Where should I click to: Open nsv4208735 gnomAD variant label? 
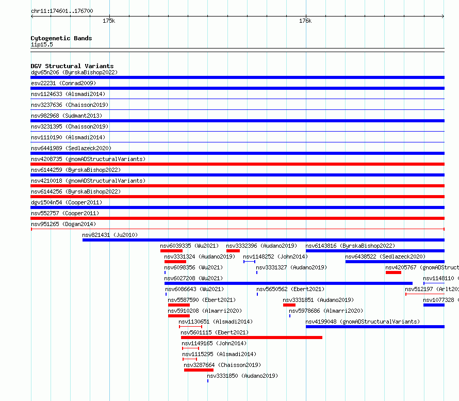[x=88, y=159]
